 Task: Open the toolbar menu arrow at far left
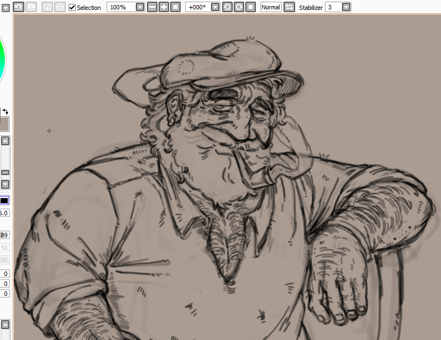pyautogui.click(x=5, y=7)
